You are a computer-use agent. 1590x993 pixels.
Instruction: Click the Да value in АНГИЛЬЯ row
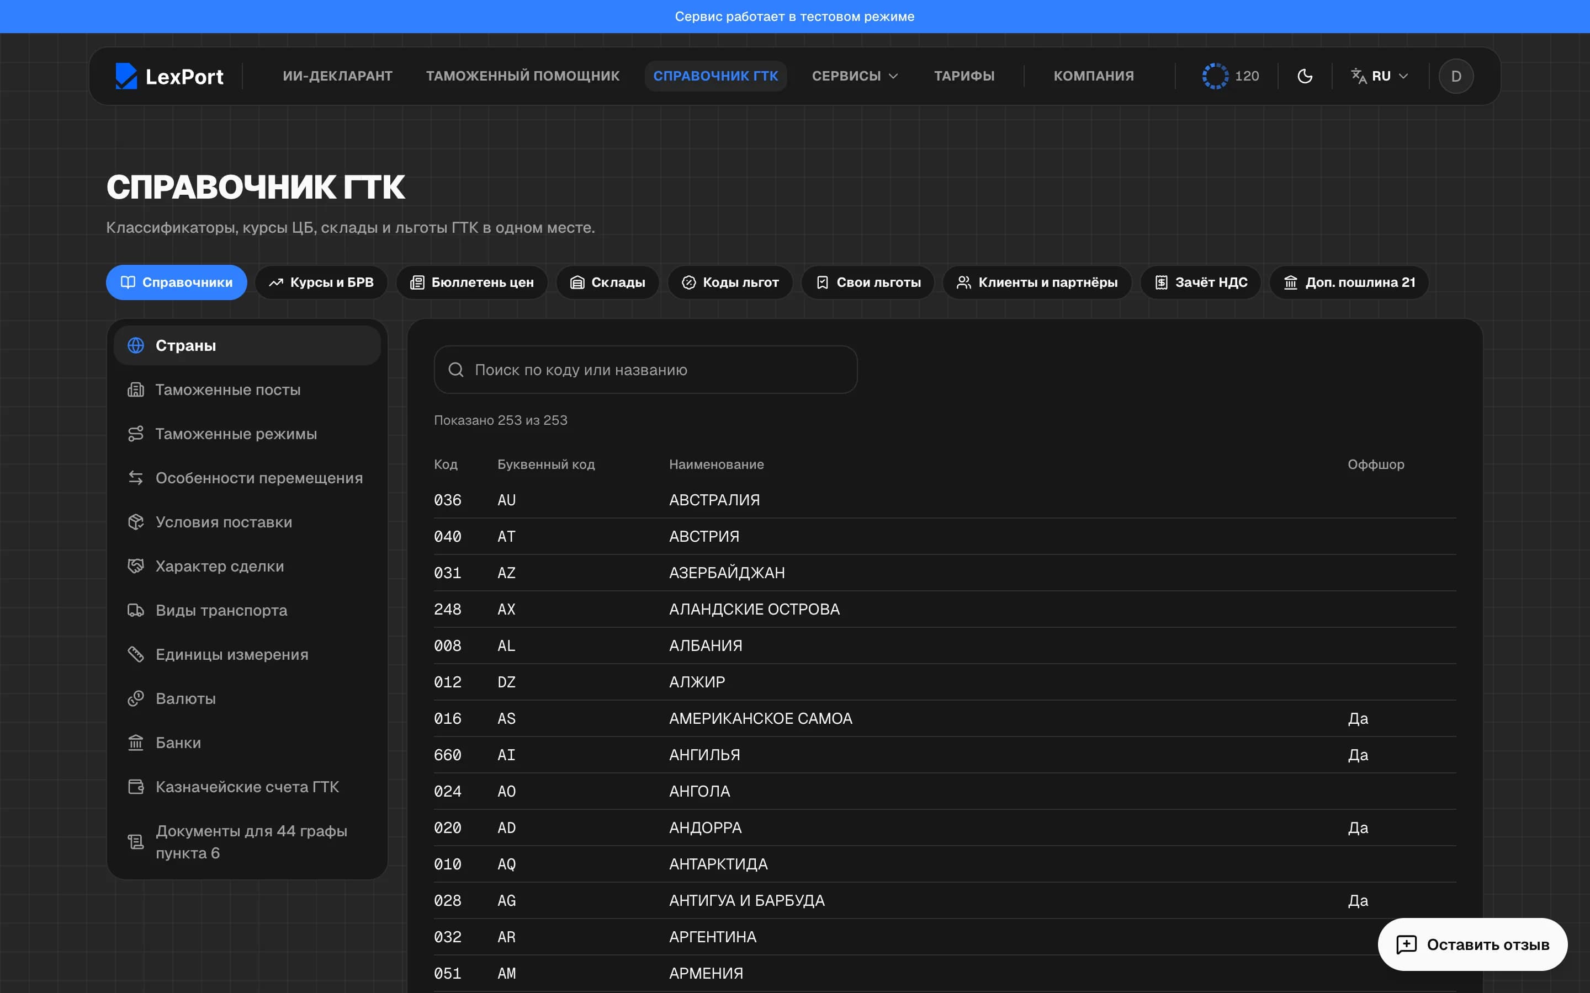click(1358, 755)
